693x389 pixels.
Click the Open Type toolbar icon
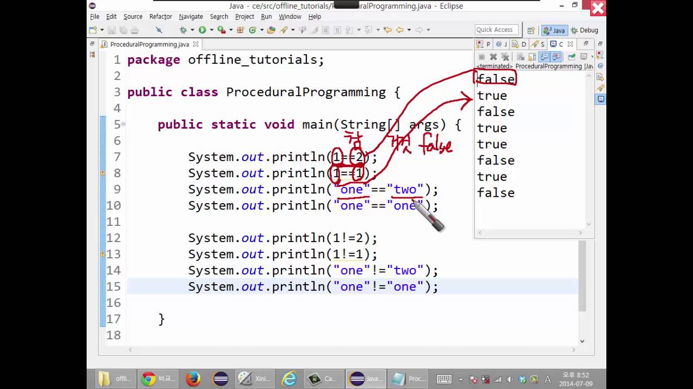pyautogui.click(x=271, y=30)
